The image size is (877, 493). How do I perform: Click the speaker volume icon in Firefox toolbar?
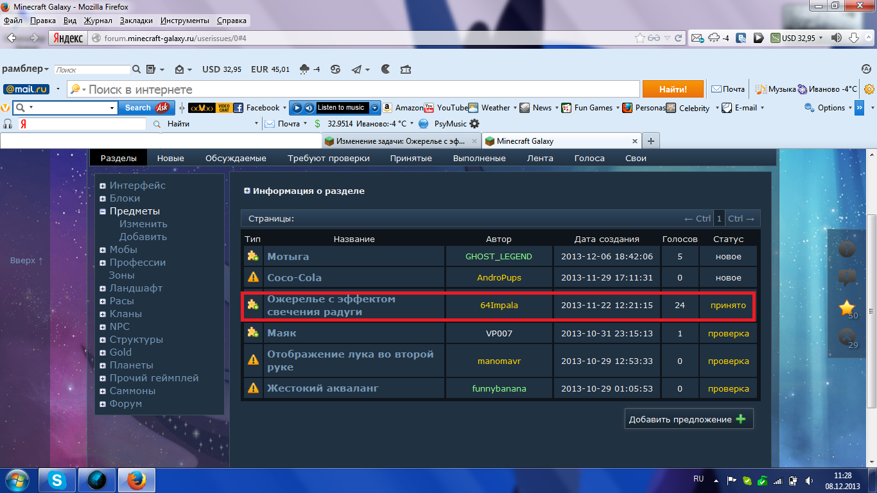[836, 38]
